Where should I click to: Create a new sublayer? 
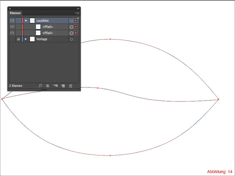coord(56,86)
